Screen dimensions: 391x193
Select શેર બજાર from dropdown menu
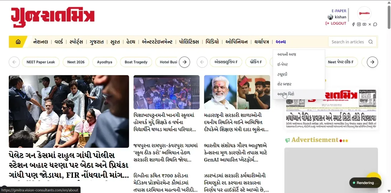point(299,84)
